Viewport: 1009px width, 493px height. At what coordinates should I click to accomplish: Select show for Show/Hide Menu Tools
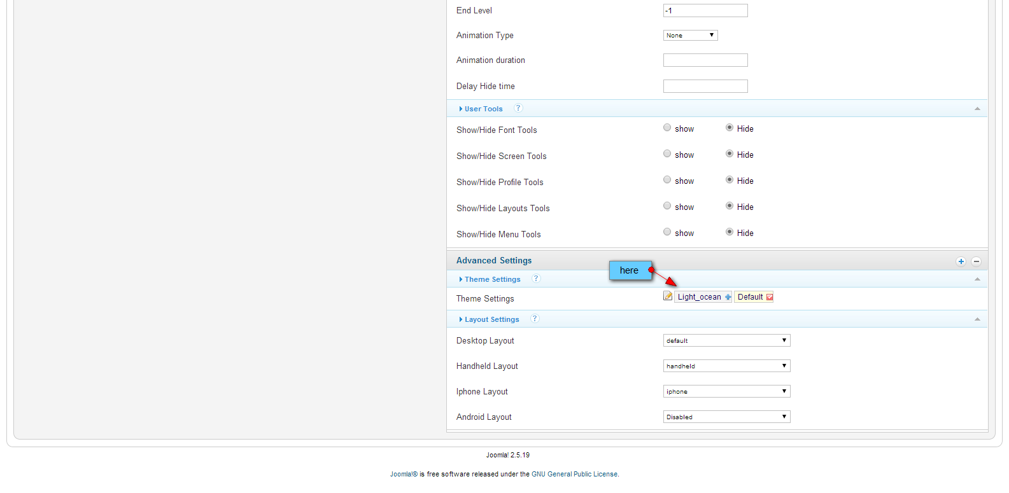point(667,232)
